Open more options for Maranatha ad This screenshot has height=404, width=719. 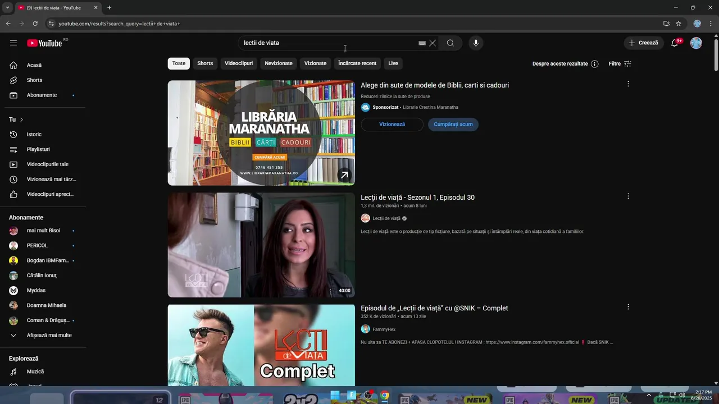628,84
